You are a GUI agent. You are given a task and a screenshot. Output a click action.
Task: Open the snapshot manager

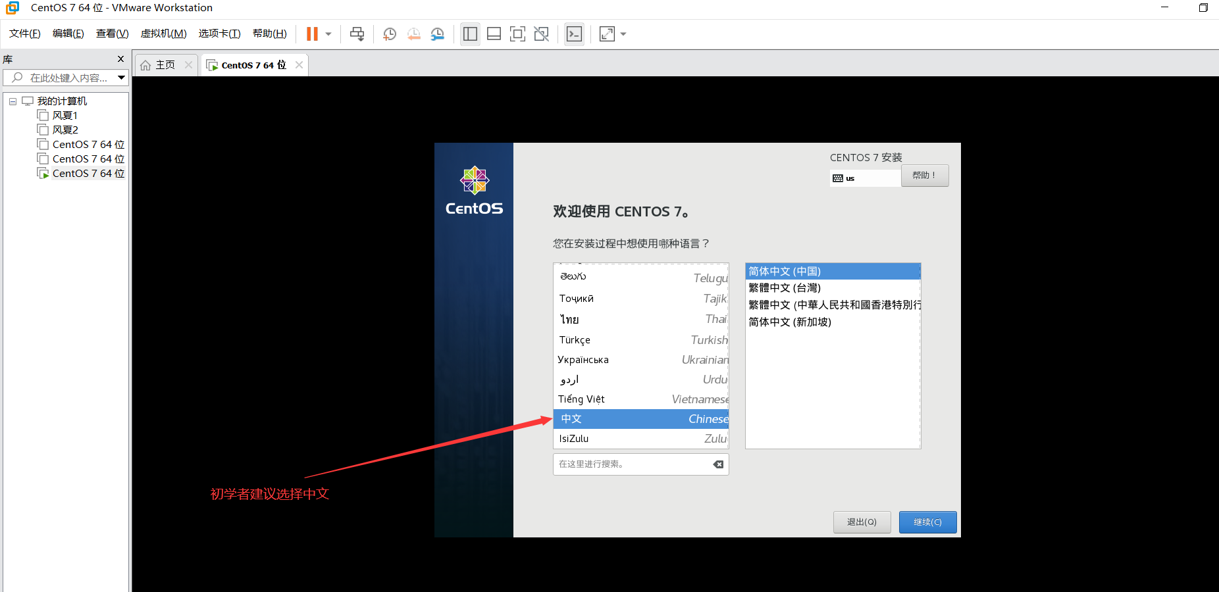[438, 34]
